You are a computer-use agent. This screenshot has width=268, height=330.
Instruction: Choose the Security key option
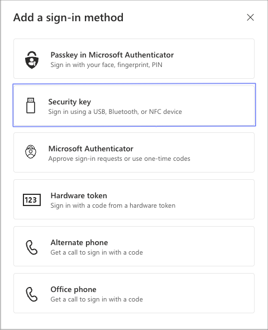coord(134,105)
